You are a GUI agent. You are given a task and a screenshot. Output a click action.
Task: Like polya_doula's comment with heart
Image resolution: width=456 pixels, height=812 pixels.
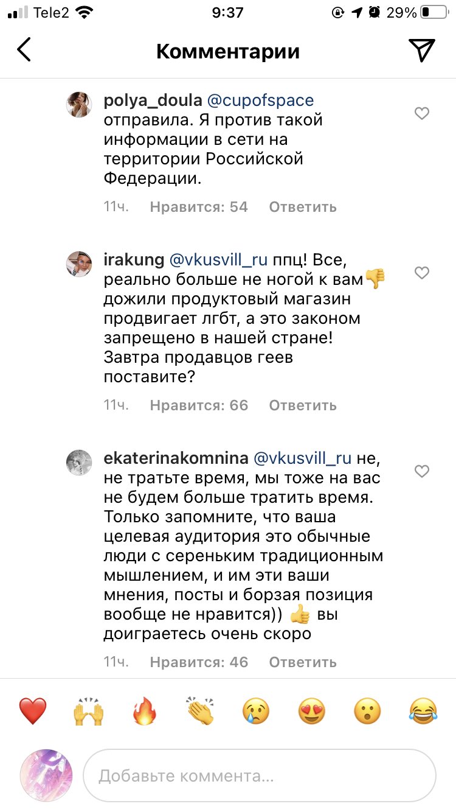click(x=421, y=113)
